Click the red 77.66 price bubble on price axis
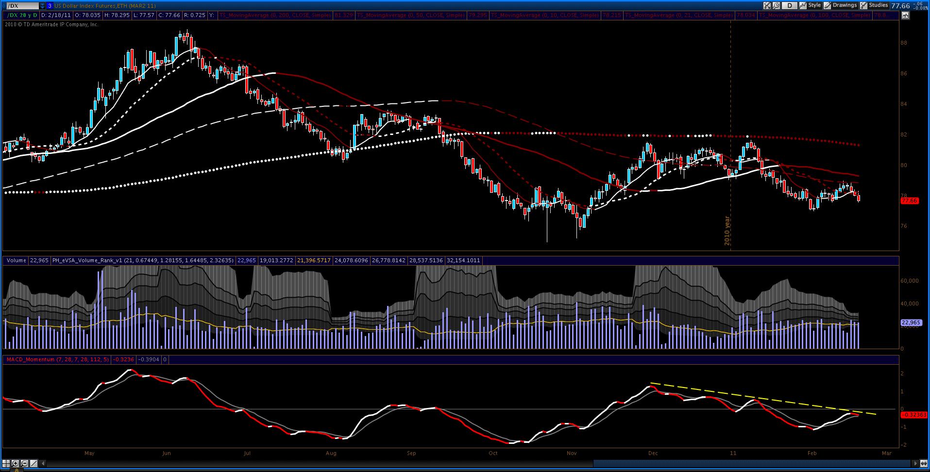The height and width of the screenshot is (472, 930). coord(910,201)
